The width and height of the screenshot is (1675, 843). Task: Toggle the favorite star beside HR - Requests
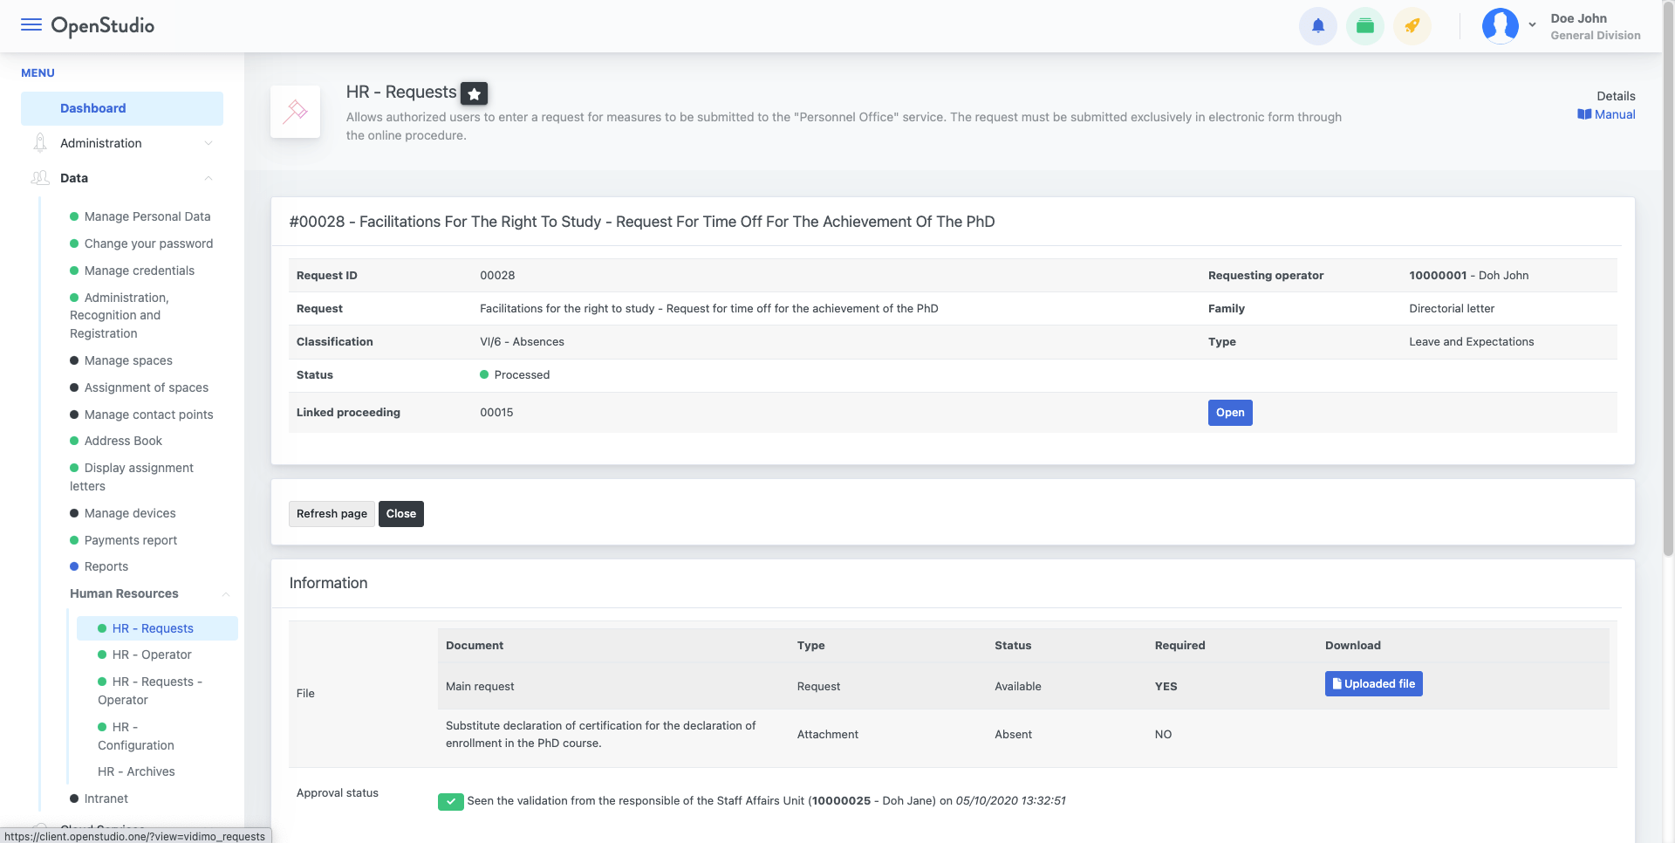[475, 93]
